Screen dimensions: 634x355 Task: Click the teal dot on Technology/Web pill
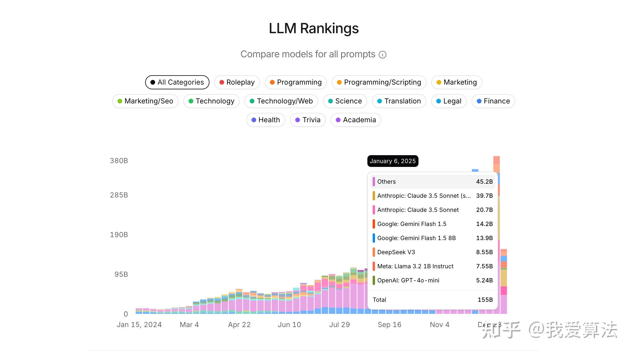[x=252, y=101]
